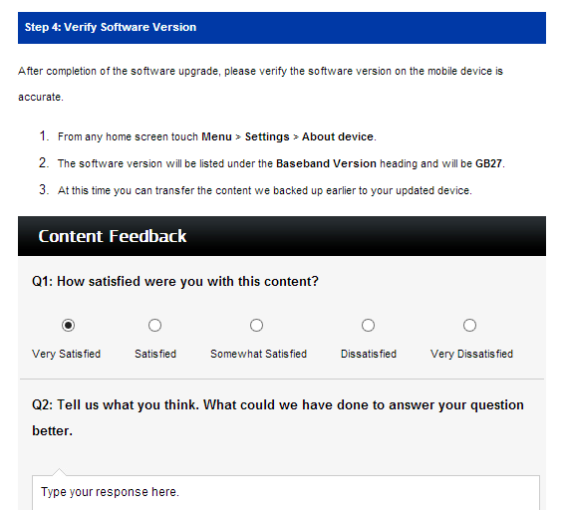Select the Somewhat Satisfied radio button
The width and height of the screenshot is (565, 510).
click(256, 326)
